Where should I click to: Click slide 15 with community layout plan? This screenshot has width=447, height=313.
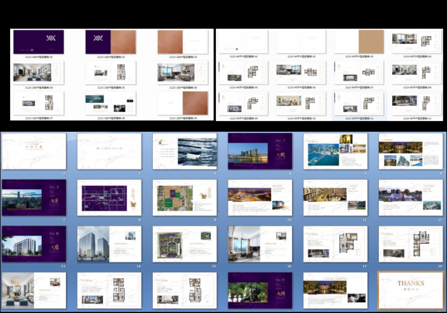(184, 244)
